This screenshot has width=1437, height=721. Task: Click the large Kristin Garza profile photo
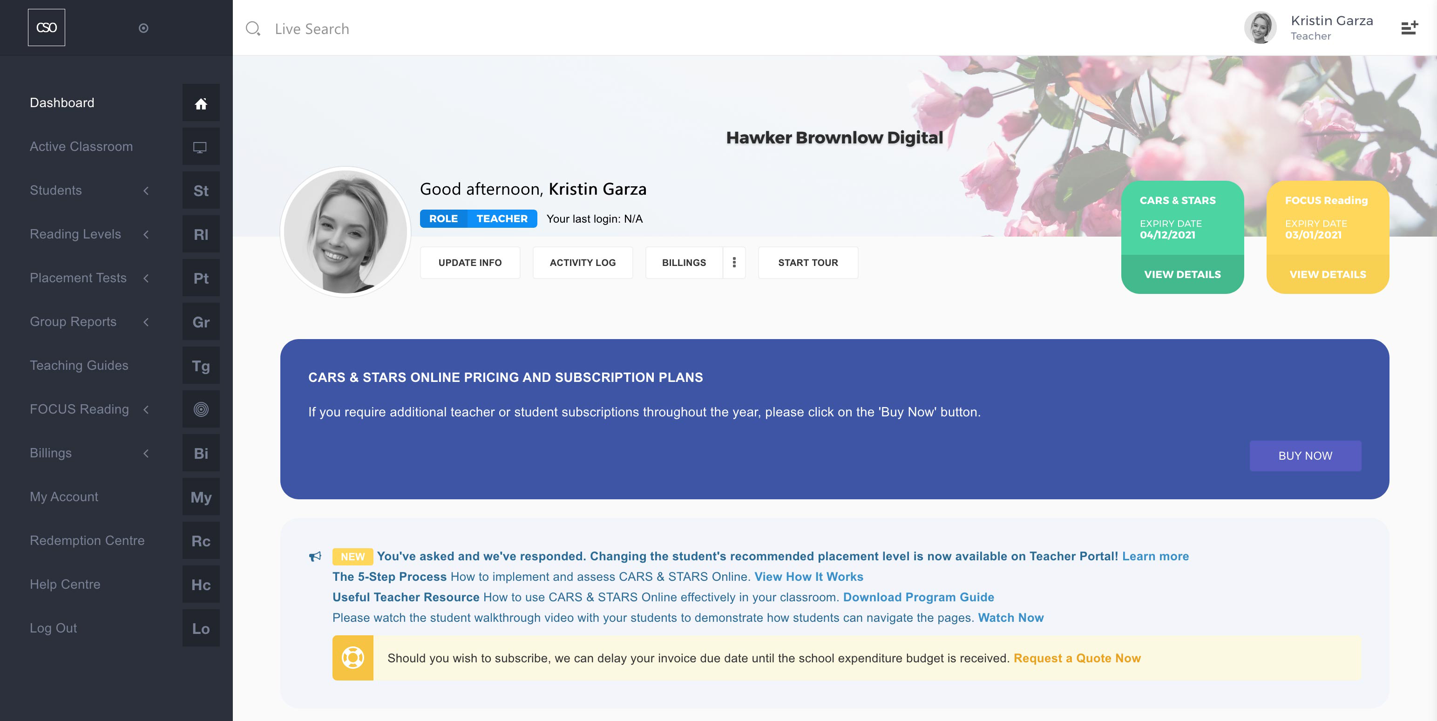click(x=346, y=232)
